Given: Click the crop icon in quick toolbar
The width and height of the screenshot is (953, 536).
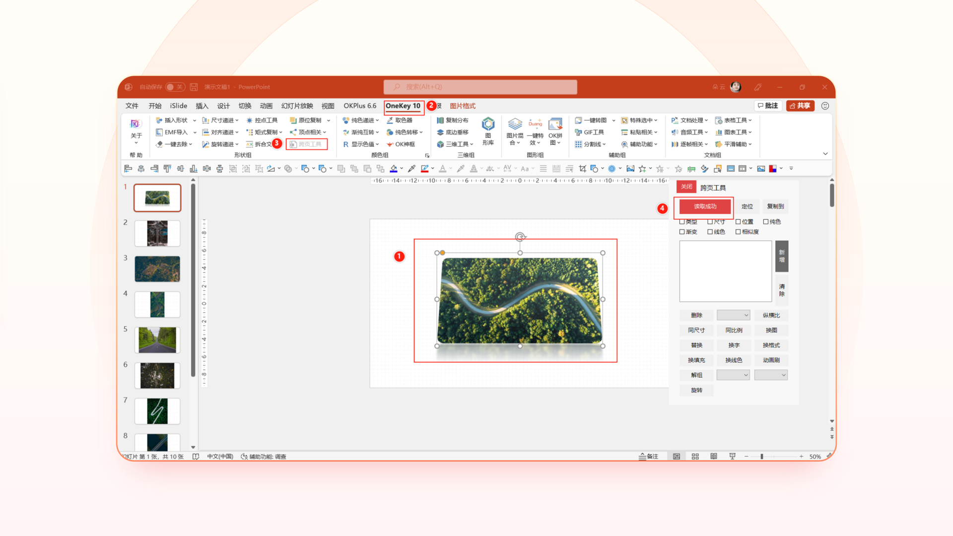Looking at the screenshot, I should click(583, 169).
